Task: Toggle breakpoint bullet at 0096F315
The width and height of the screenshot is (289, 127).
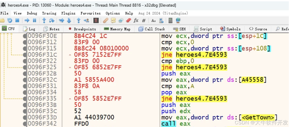Action: 25,49
